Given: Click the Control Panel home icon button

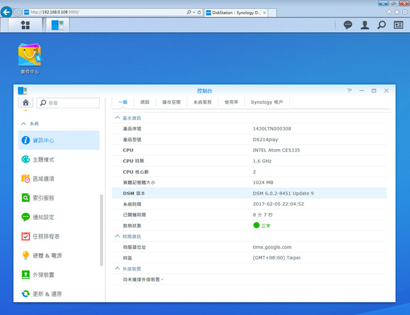Looking at the screenshot, I should [x=26, y=102].
